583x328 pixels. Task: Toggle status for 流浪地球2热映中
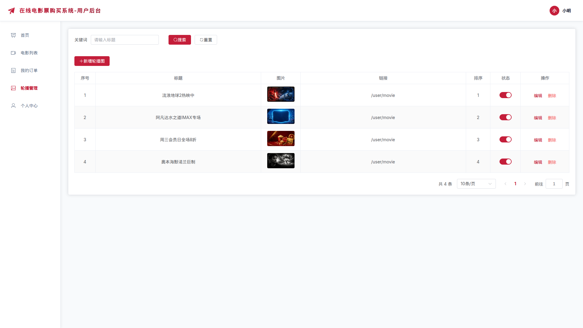(x=506, y=95)
